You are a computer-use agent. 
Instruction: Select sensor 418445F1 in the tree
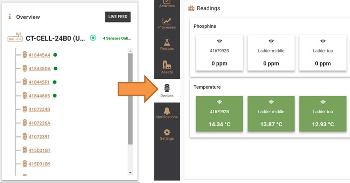tap(39, 82)
